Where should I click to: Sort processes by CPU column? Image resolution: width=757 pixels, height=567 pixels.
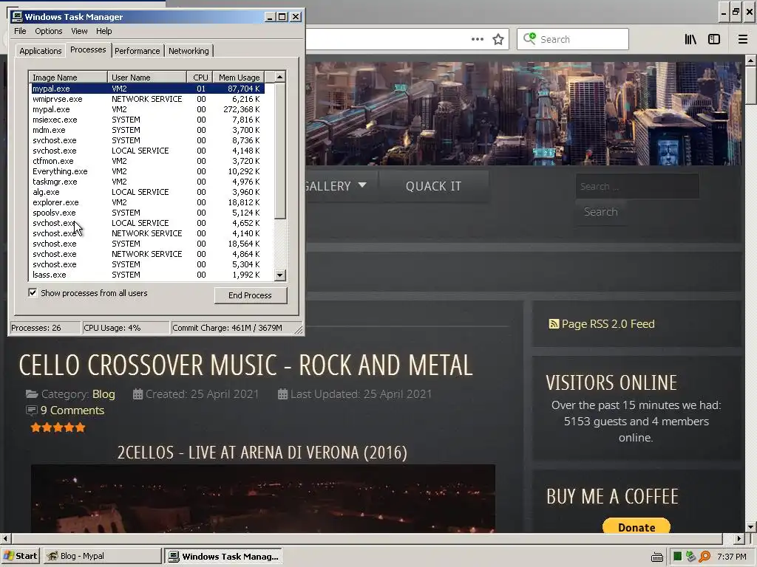click(200, 77)
